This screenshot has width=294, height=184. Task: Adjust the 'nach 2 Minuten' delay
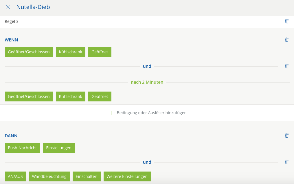click(147, 82)
